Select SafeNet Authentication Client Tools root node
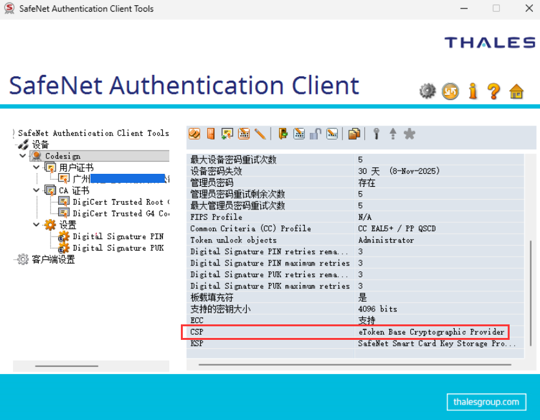Image resolution: width=540 pixels, height=420 pixels. click(93, 133)
